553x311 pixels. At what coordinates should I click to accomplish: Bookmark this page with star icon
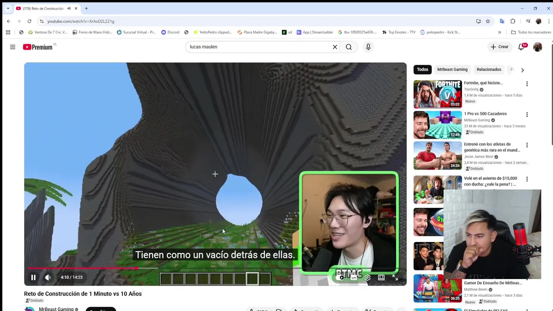[x=488, y=21]
